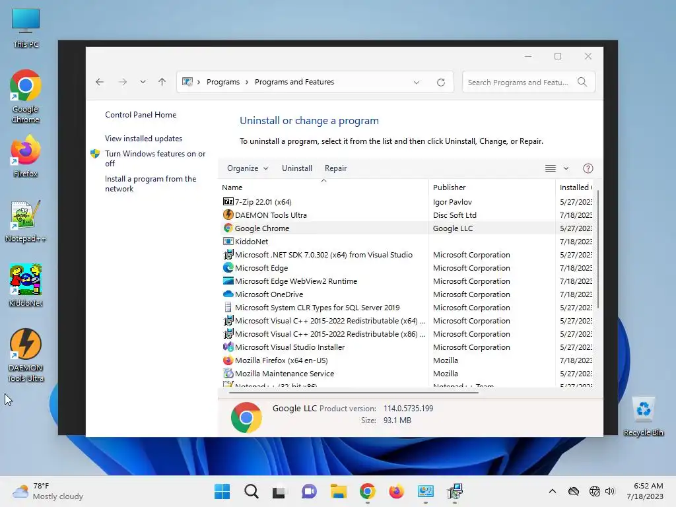Image resolution: width=676 pixels, height=507 pixels.
Task: Select Microsoft System CLR Types for SQL Server row
Action: 407,308
